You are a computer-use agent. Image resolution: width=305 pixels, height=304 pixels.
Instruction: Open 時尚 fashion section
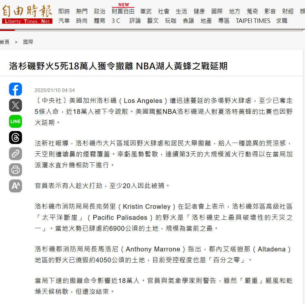(82, 21)
